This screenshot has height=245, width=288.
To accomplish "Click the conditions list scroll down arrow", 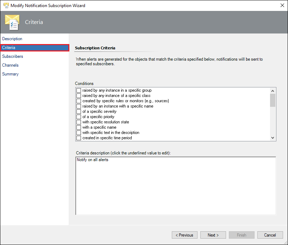I will click(273, 138).
